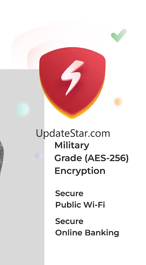Click the red shield logo
146x265 pixels.
(x=72, y=83)
